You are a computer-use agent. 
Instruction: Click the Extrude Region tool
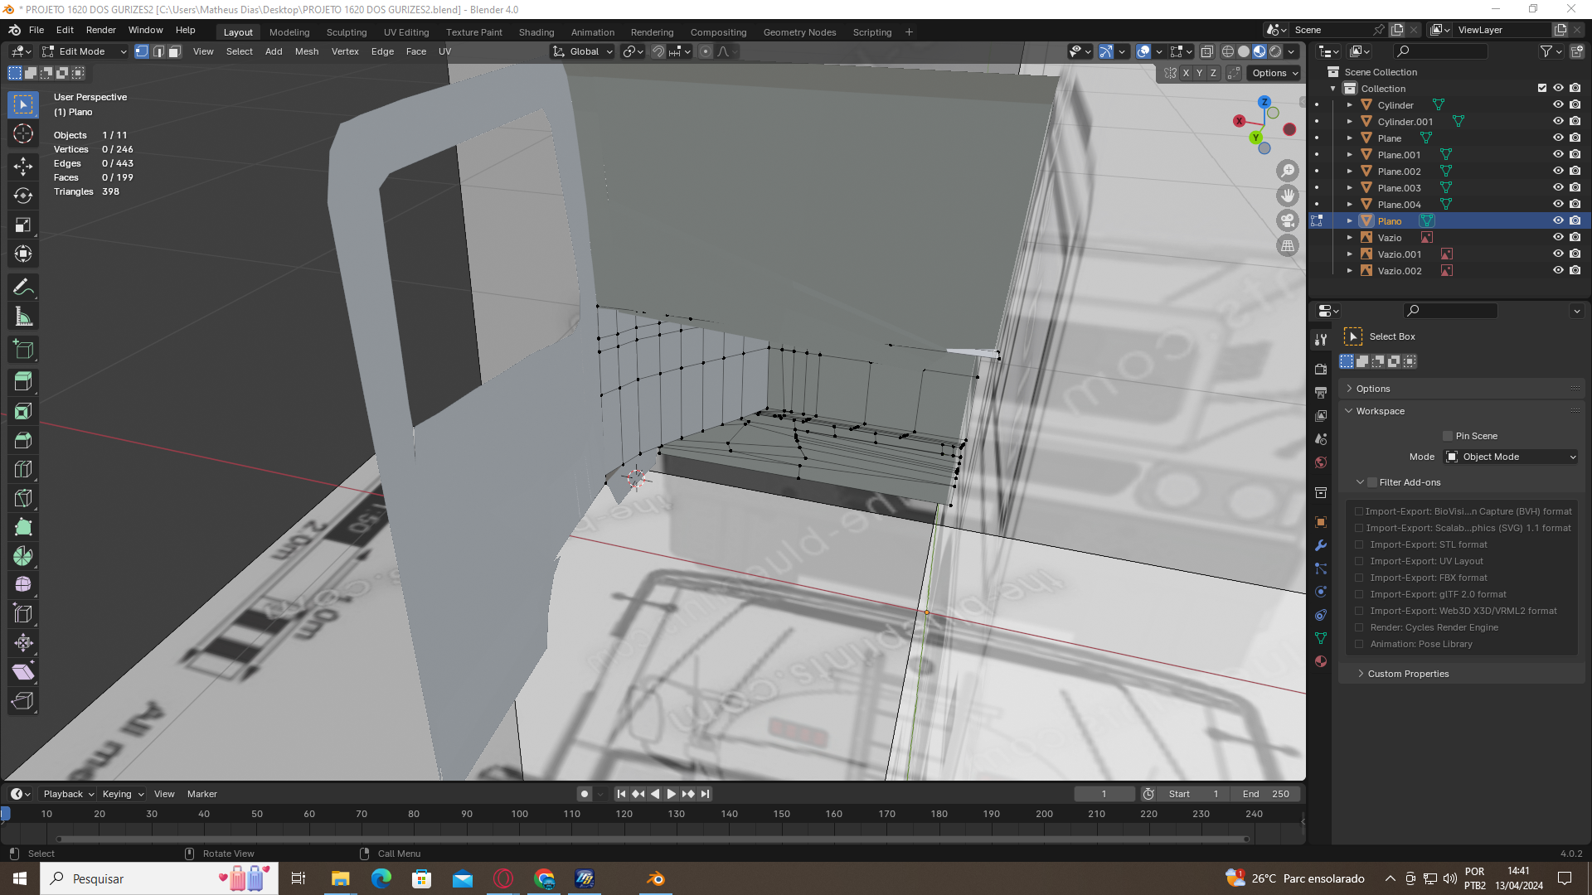coord(23,381)
